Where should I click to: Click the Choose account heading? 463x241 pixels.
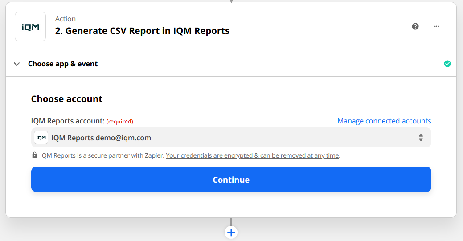(67, 99)
